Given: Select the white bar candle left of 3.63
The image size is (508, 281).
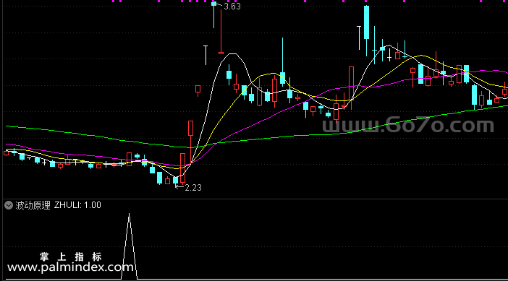Looking at the screenshot, I should point(206,55).
